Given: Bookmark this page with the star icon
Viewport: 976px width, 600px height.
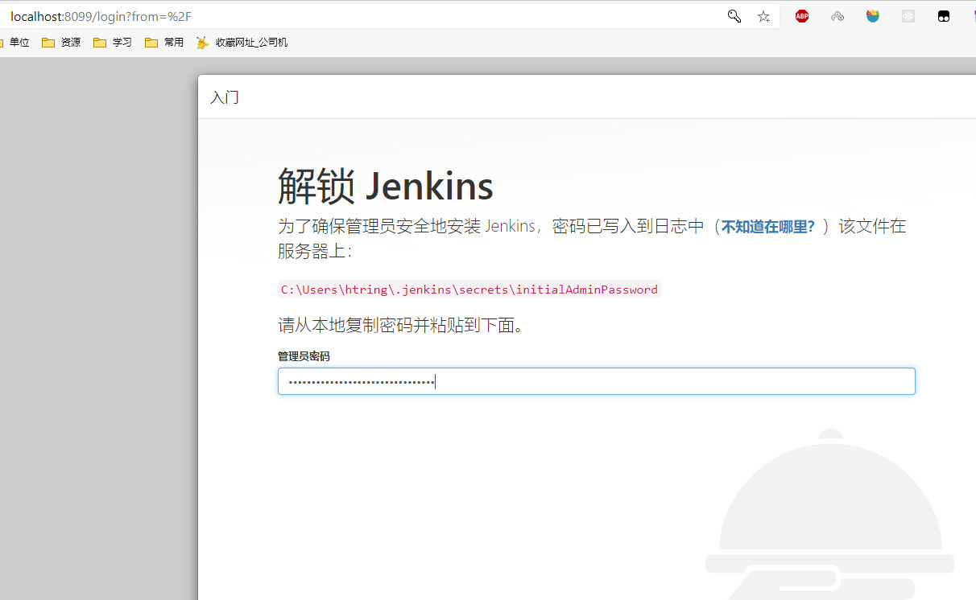Looking at the screenshot, I should click(763, 16).
